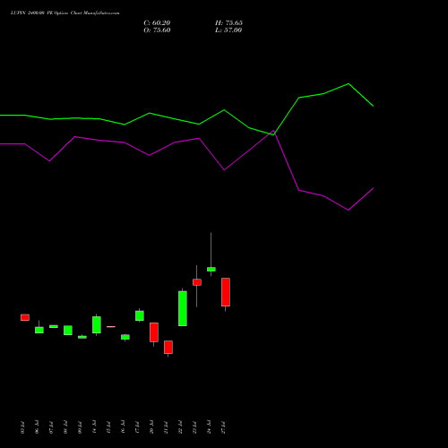Click the '03 Jul' date label on the axis

tap(22, 427)
